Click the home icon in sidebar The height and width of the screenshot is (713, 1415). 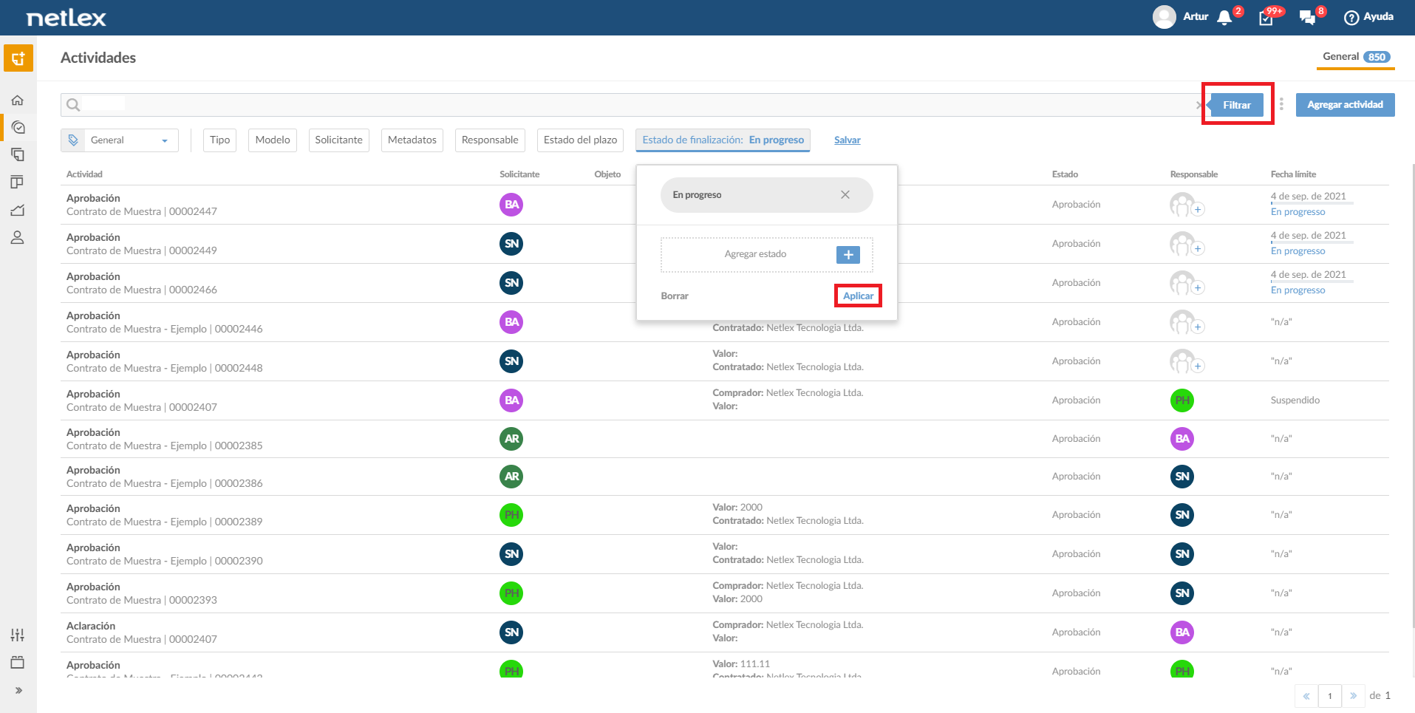(x=18, y=100)
